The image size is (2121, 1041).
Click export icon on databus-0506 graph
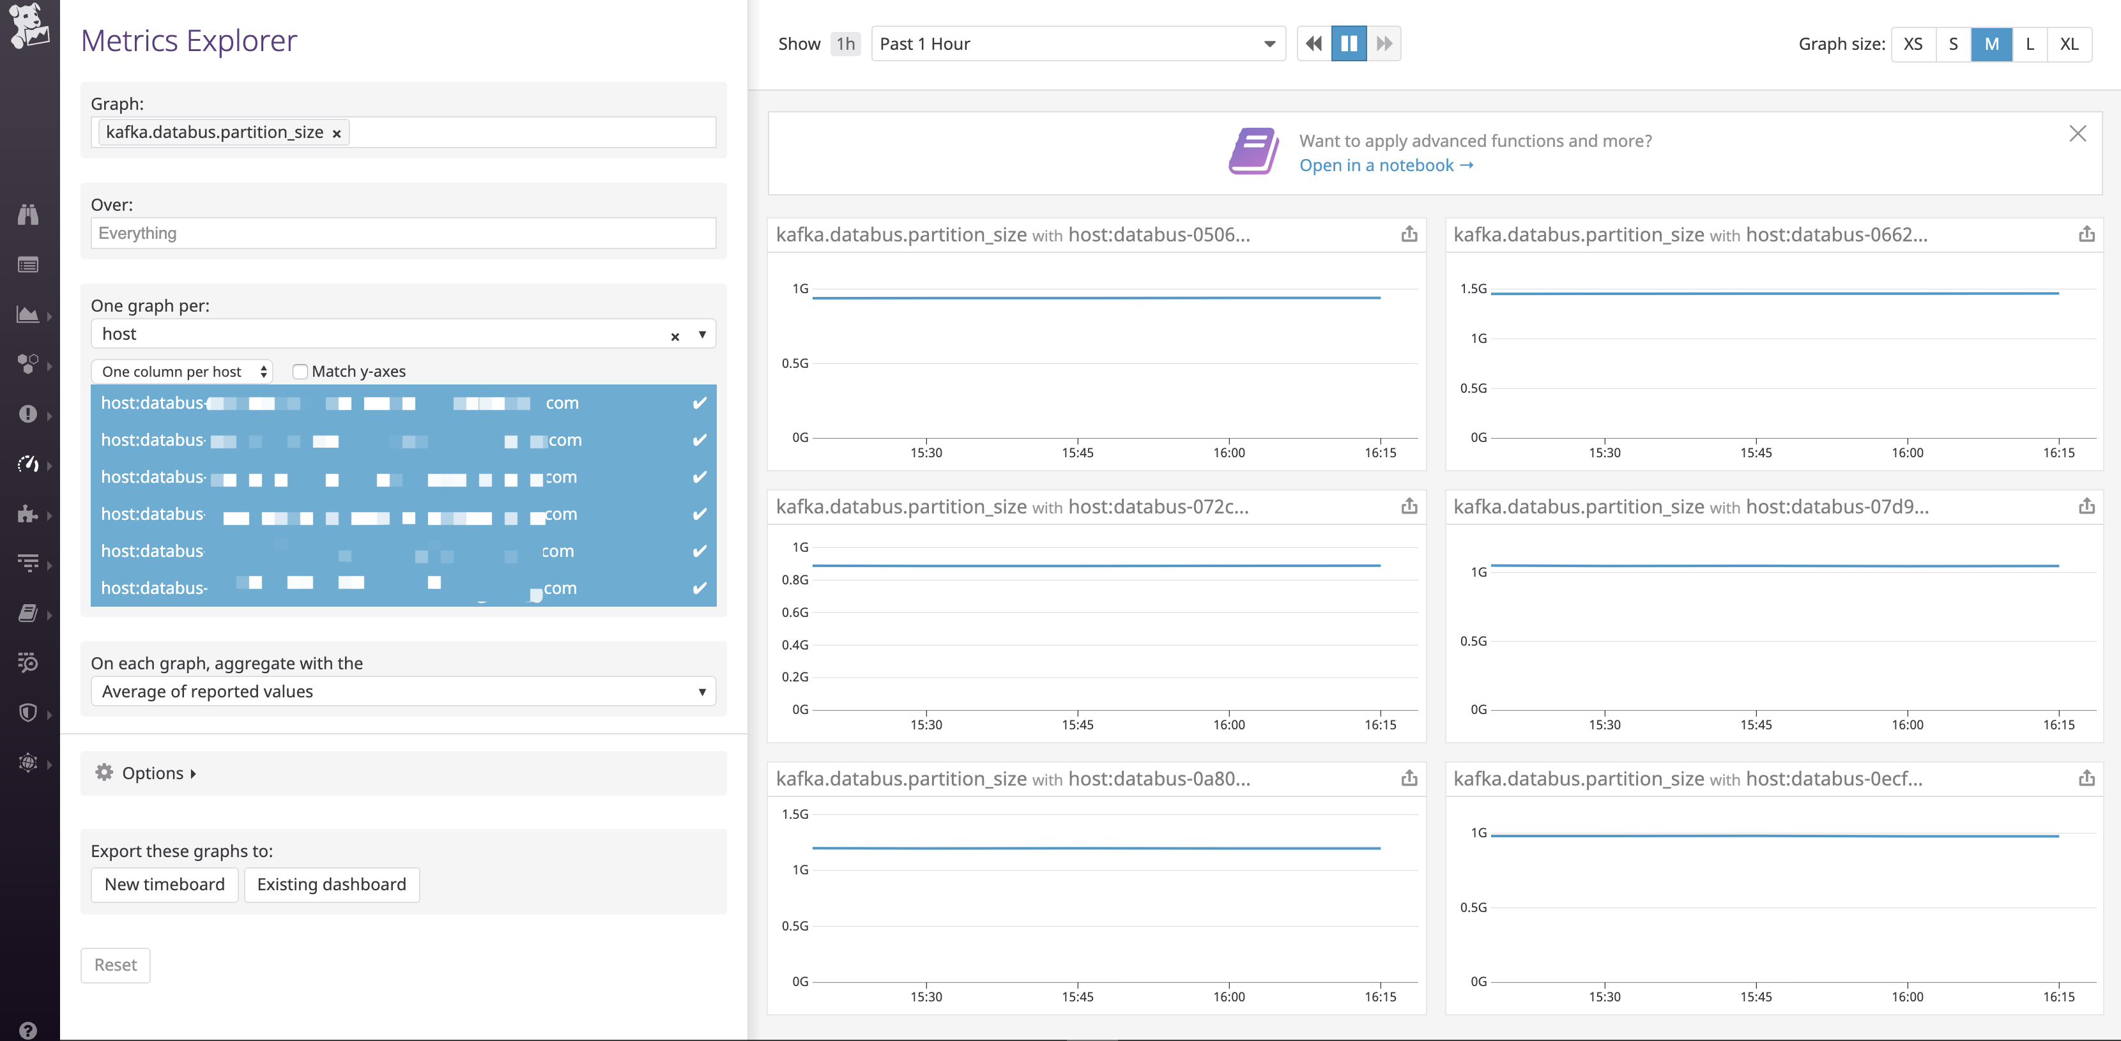(1409, 234)
